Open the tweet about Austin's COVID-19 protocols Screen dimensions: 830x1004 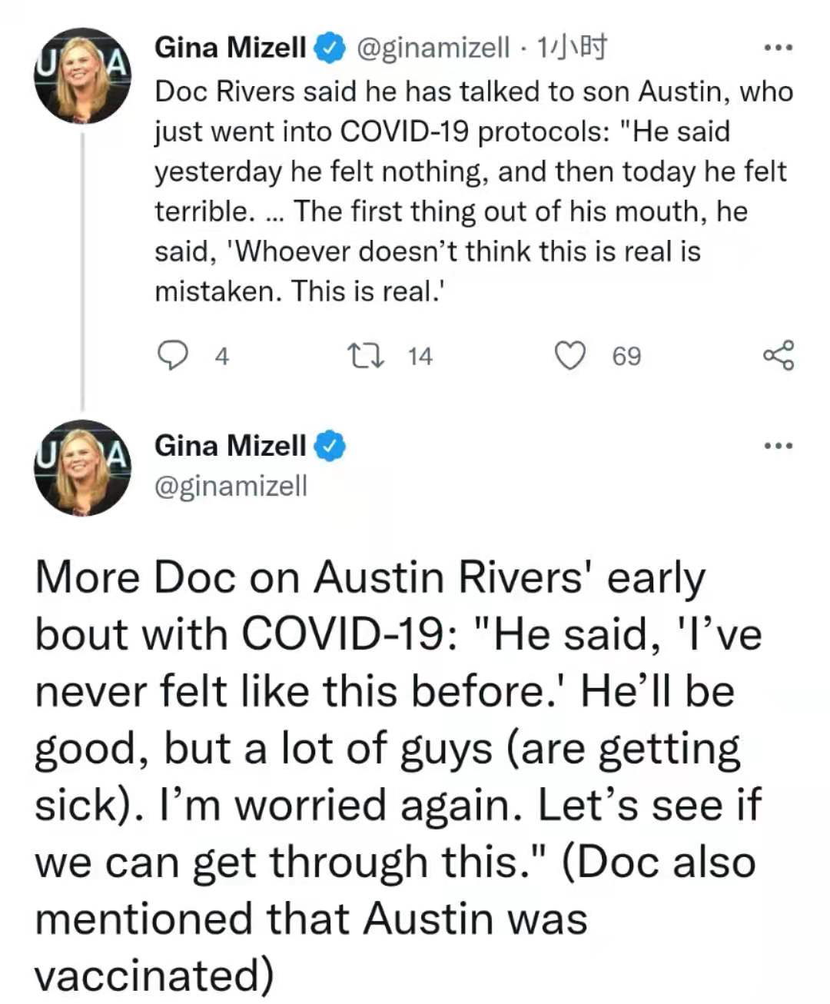(x=473, y=191)
